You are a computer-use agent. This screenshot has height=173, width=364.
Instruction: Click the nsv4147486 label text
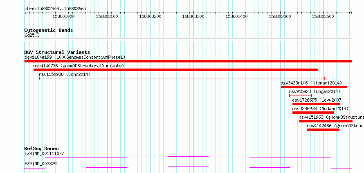[335, 126]
